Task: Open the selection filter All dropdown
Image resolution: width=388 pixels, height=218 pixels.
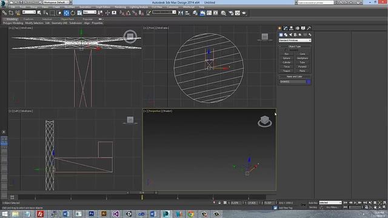Action: (x=29, y=12)
